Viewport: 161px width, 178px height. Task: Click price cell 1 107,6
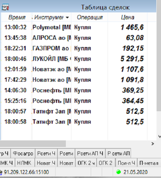click(132, 69)
